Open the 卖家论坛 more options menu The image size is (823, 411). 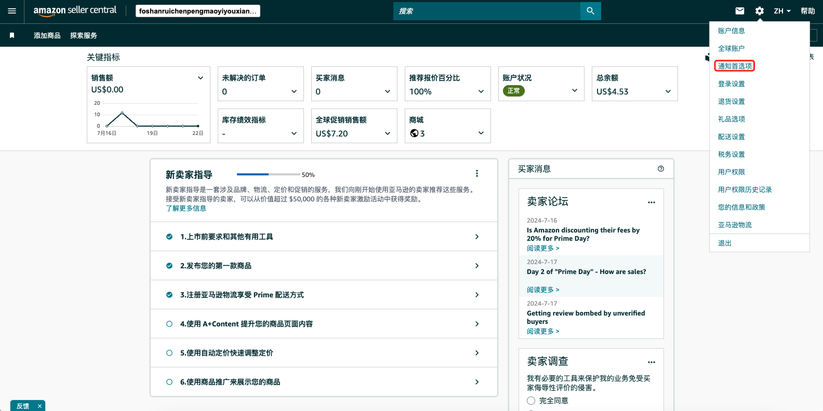click(x=652, y=202)
